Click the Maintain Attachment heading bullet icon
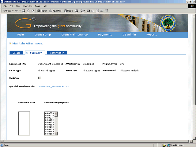Viewport: 196px width, 147px height. 10,43
